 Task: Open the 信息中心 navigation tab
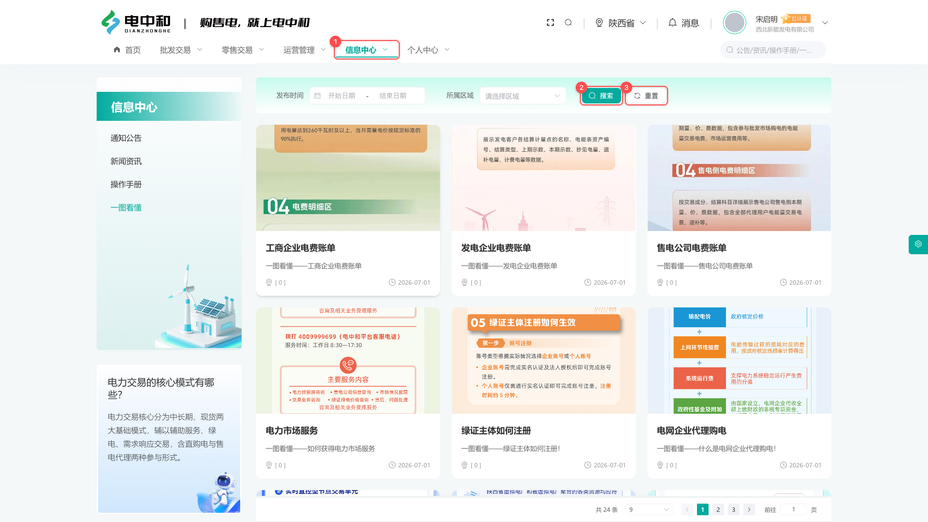click(x=367, y=50)
